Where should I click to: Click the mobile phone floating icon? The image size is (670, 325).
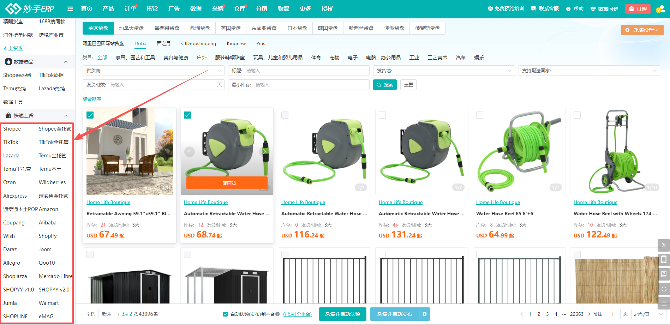[x=664, y=260]
